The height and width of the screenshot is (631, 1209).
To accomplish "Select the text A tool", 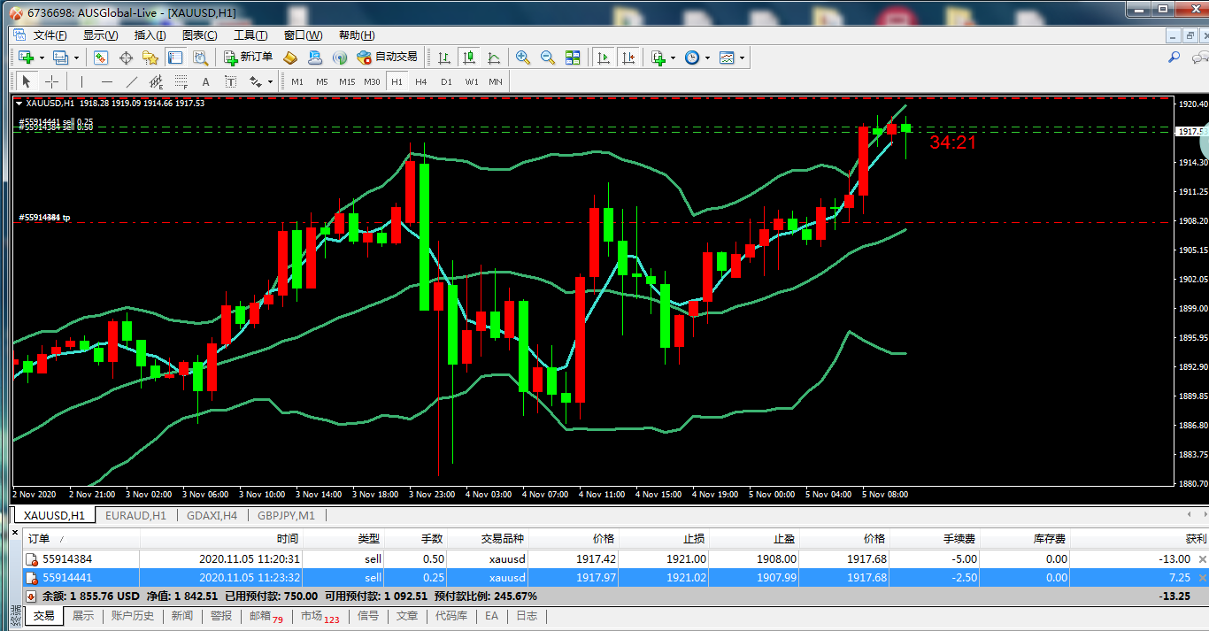I will tap(206, 81).
